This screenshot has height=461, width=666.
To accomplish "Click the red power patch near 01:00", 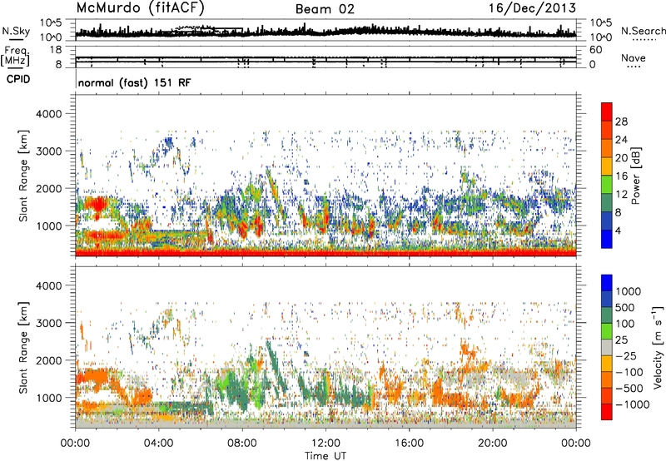I will [x=97, y=205].
